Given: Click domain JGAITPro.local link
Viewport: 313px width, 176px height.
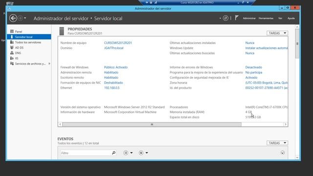Looking at the screenshot, I should (x=113, y=48).
